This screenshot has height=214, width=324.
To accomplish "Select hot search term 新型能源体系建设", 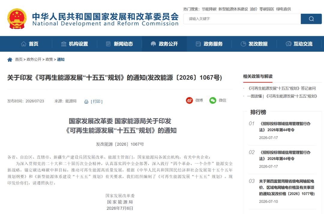I will click(x=233, y=9).
